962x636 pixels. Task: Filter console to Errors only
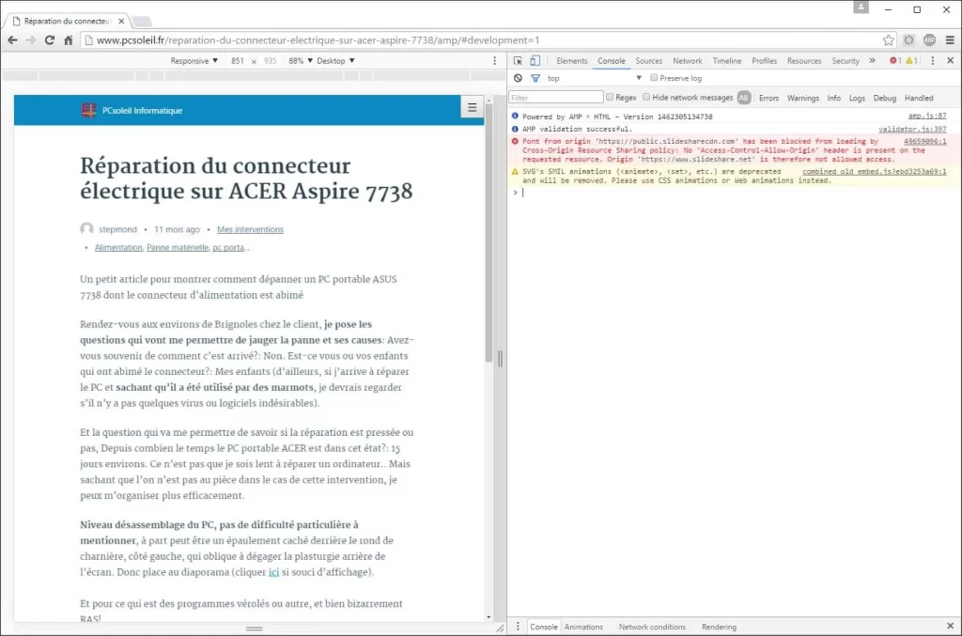click(x=768, y=98)
